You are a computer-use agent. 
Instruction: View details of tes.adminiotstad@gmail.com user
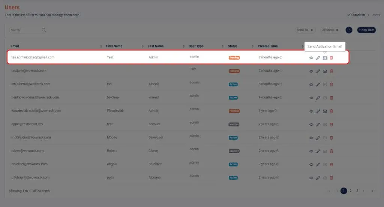point(311,58)
